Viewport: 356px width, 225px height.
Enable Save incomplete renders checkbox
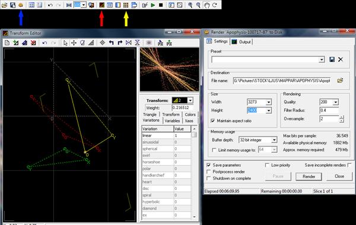pyautogui.click(x=349, y=165)
